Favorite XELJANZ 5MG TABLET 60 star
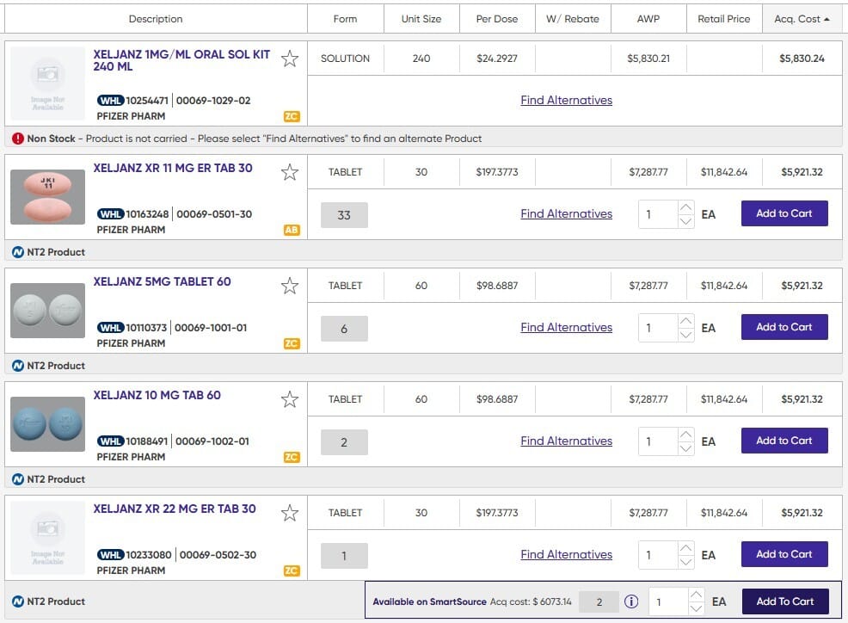Image resolution: width=848 pixels, height=623 pixels. (290, 286)
